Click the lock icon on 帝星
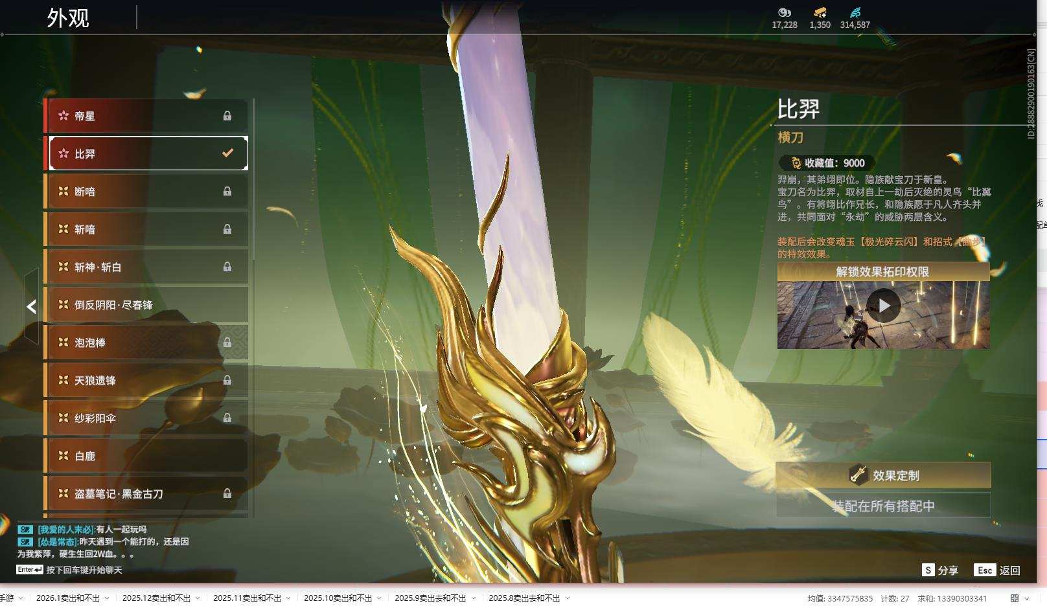The width and height of the screenshot is (1047, 608). point(227,116)
